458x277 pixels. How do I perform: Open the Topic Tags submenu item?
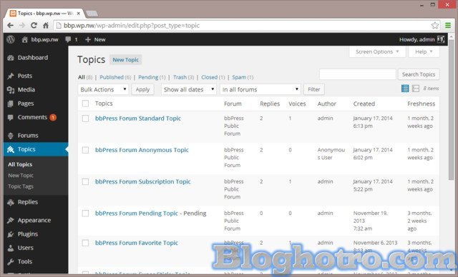pos(21,186)
